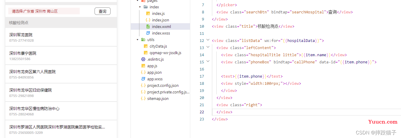Call phone number 0755-27741028
The image size is (401, 138).
point(21,40)
